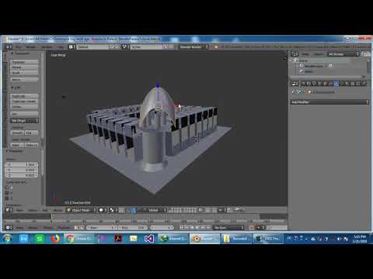Open the No Sync playback dropdown

point(228,227)
